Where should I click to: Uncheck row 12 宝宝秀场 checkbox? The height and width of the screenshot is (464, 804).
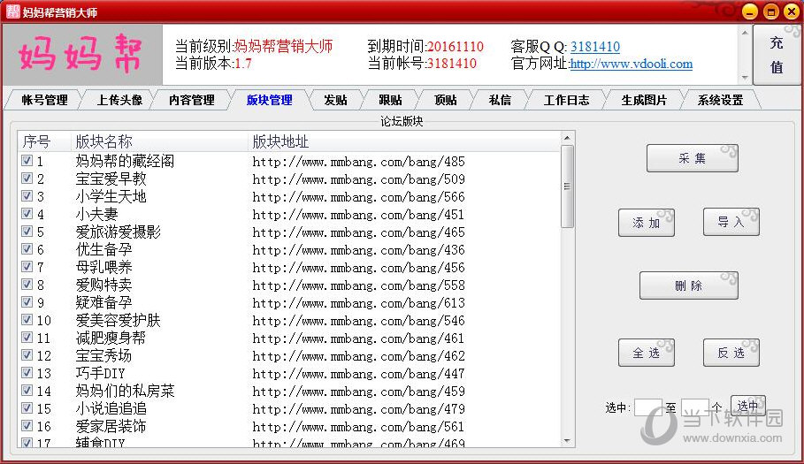coord(27,355)
